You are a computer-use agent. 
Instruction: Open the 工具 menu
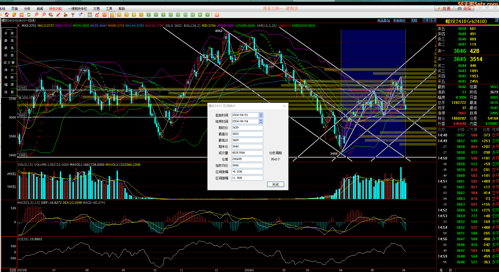109,9
